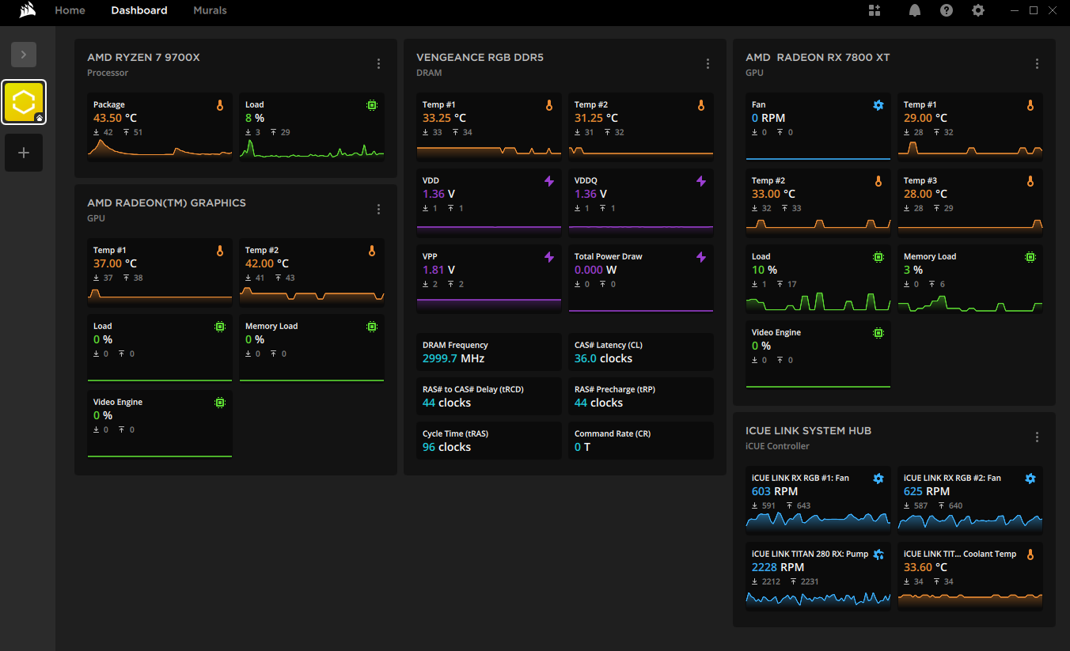Select the Command Rate (CR) value

pyautogui.click(x=582, y=447)
